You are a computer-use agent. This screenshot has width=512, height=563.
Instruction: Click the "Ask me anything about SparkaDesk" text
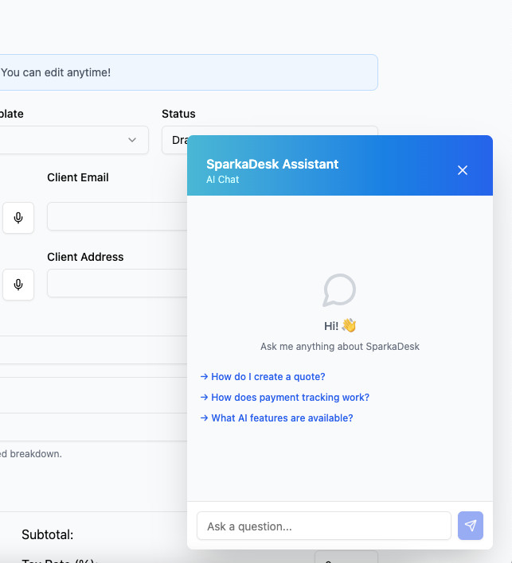point(340,347)
